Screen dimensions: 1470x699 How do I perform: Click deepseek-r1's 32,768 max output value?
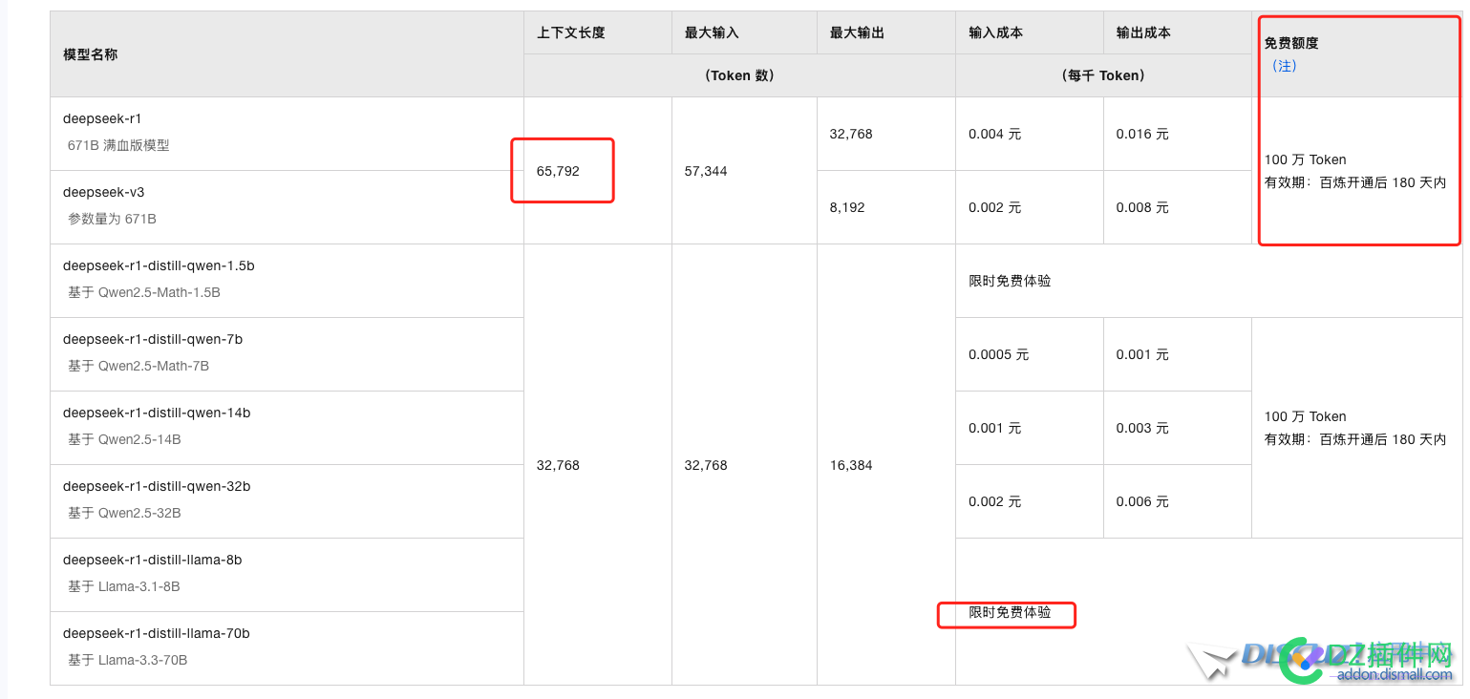pos(851,134)
